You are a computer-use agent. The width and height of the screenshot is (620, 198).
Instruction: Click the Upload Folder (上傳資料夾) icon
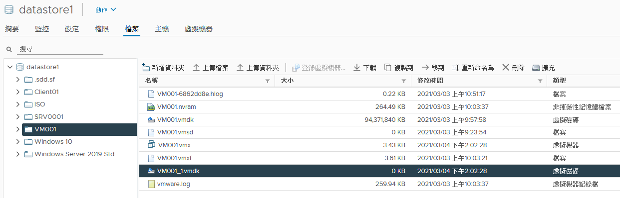(240, 68)
